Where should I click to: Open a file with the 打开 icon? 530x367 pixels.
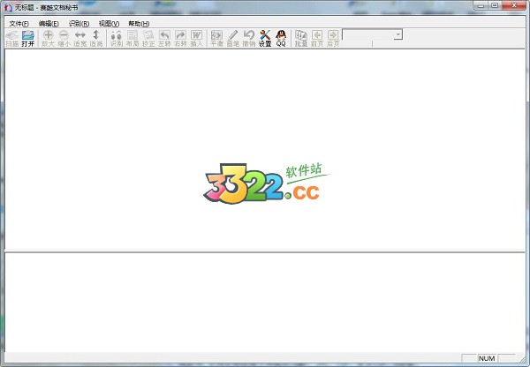27,39
